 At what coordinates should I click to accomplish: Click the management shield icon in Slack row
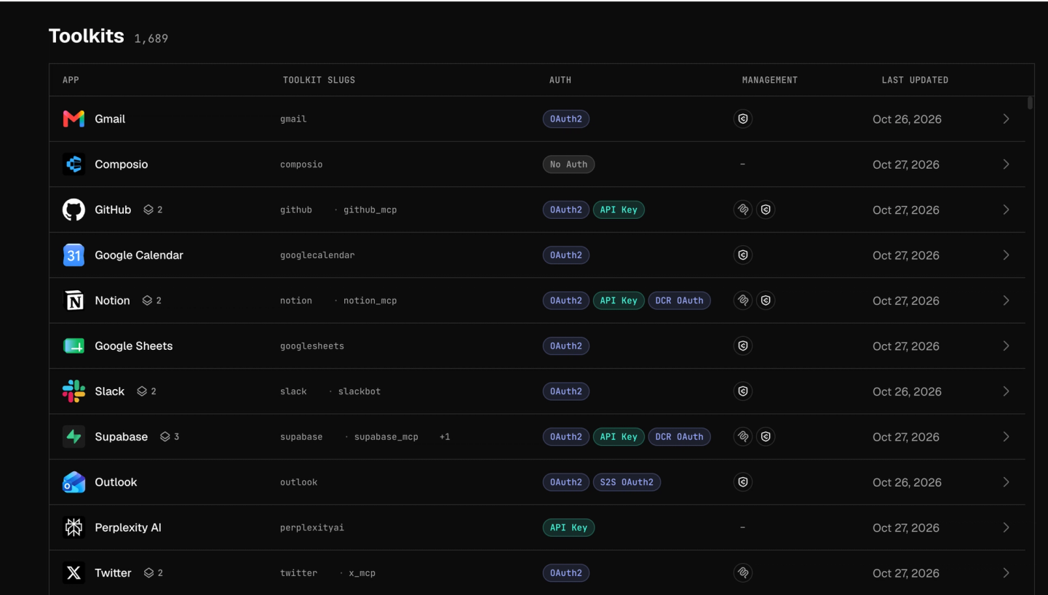(742, 391)
